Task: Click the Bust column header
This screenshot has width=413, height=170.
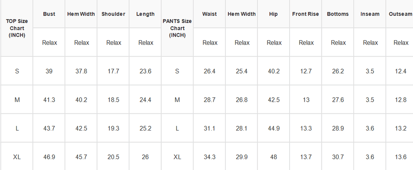Action: click(49, 14)
